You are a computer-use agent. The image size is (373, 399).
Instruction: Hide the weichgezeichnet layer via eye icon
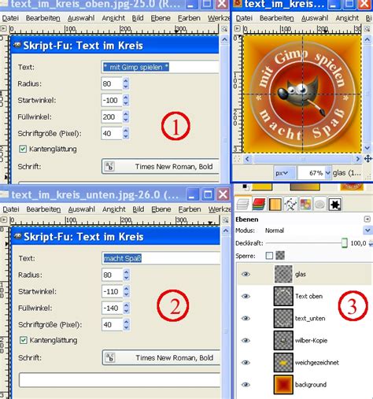(x=246, y=363)
